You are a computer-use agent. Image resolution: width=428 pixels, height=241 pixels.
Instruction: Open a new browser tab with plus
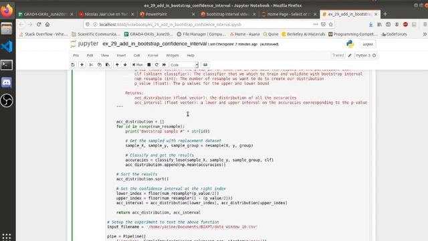coord(385,14)
